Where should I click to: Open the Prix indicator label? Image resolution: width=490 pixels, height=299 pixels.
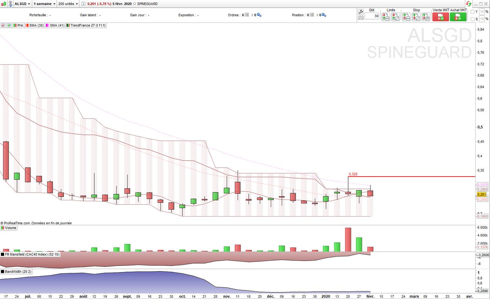(18, 25)
